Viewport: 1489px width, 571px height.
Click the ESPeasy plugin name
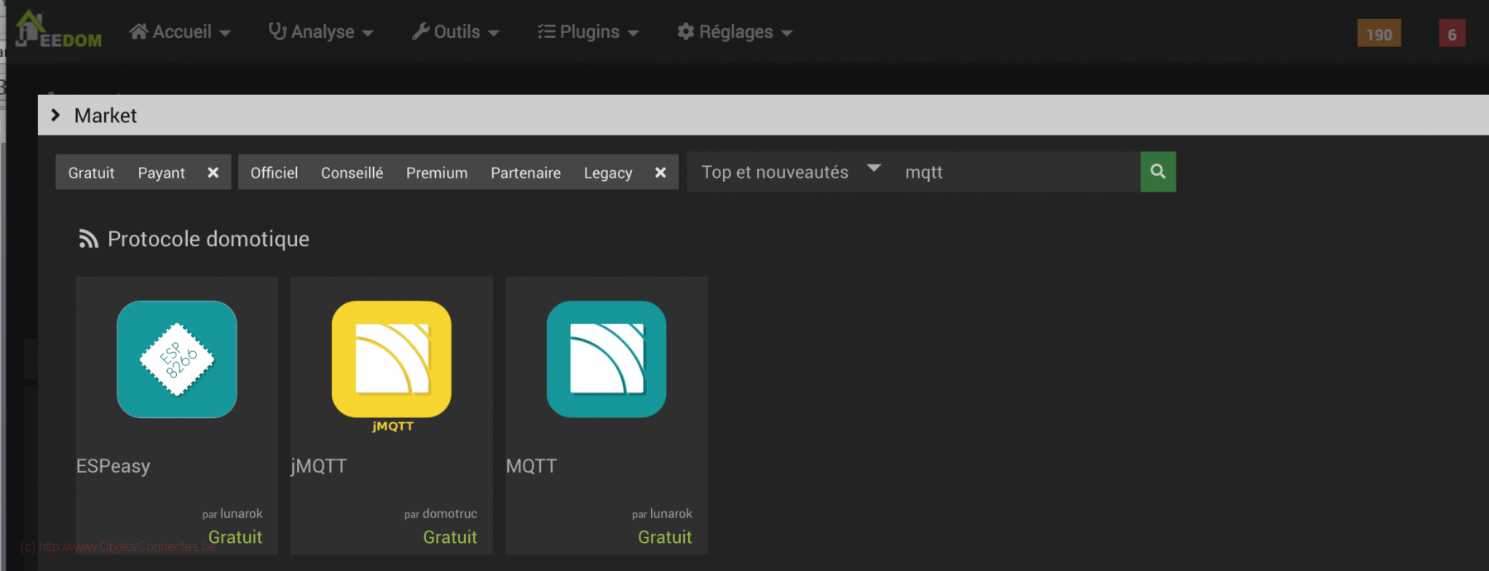tap(113, 466)
